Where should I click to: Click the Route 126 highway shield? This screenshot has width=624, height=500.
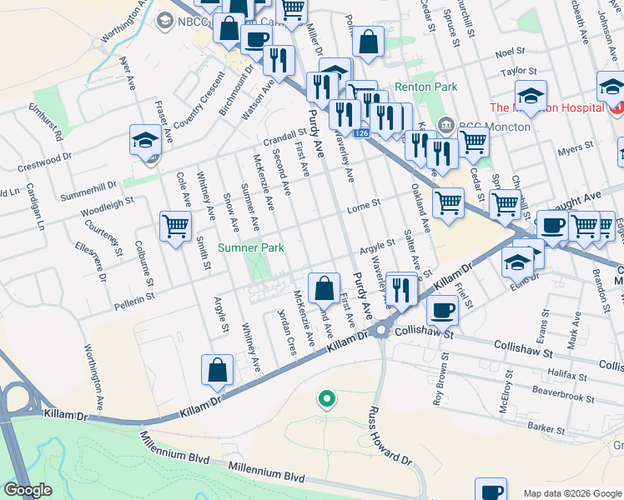click(361, 133)
